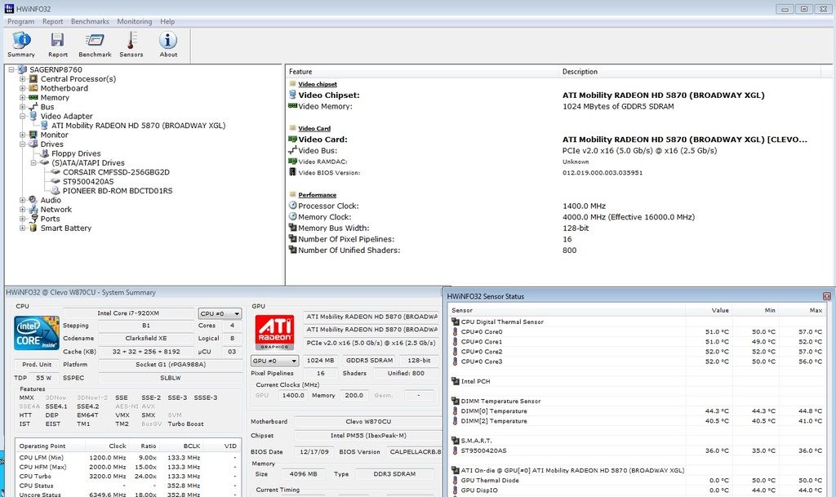
Task: Click the ATI Radeon Graphics logo
Action: [274, 332]
